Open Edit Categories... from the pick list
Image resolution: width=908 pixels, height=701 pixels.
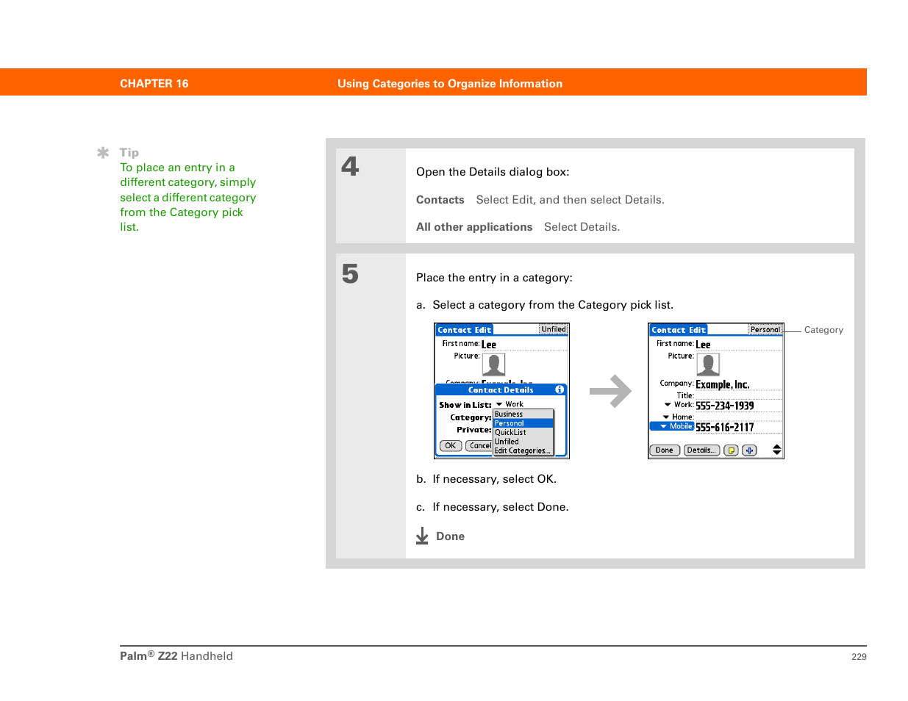click(x=523, y=451)
